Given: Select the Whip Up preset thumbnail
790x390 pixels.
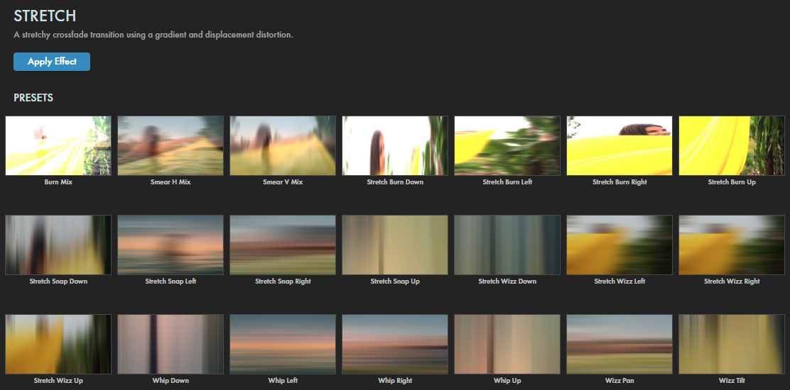Looking at the screenshot, I should pos(507,345).
